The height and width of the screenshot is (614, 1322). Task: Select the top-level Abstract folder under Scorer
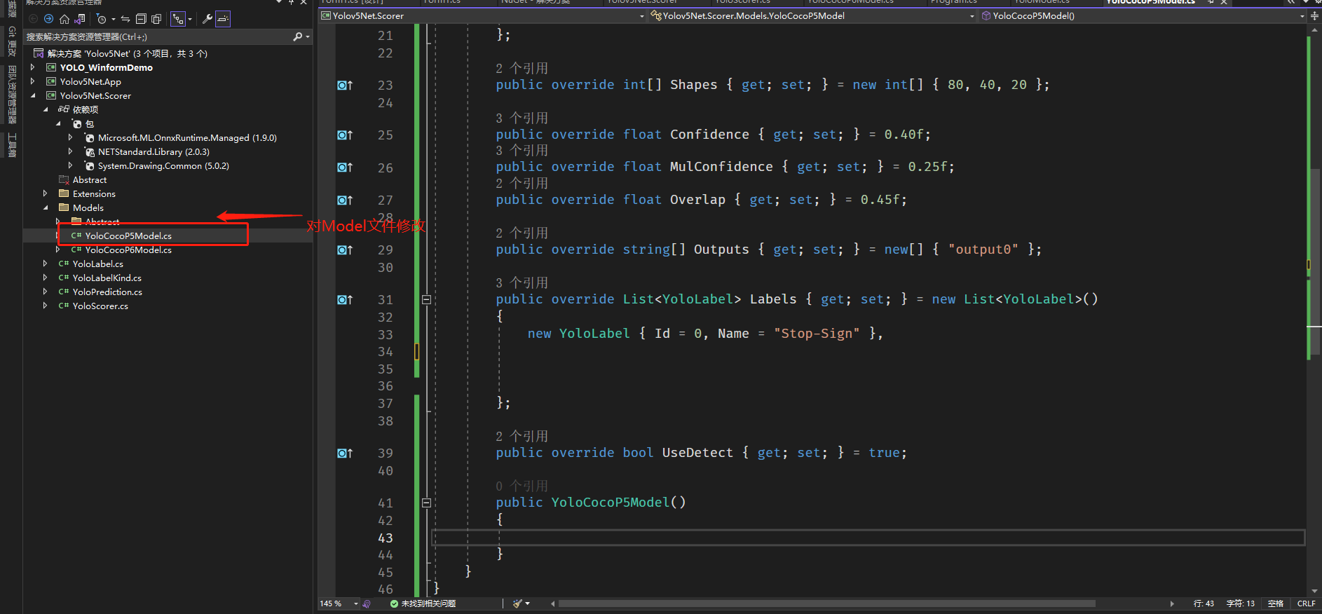90,179
